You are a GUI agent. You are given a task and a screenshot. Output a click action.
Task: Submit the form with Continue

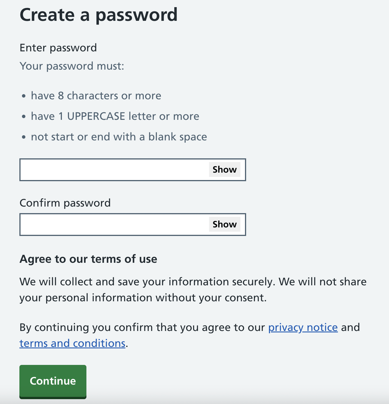(x=52, y=381)
